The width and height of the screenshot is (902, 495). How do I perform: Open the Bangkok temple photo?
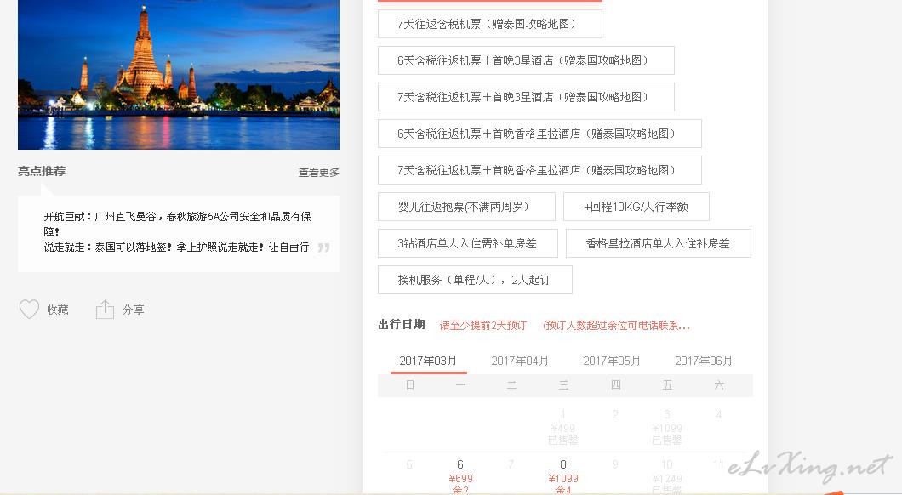point(179,75)
